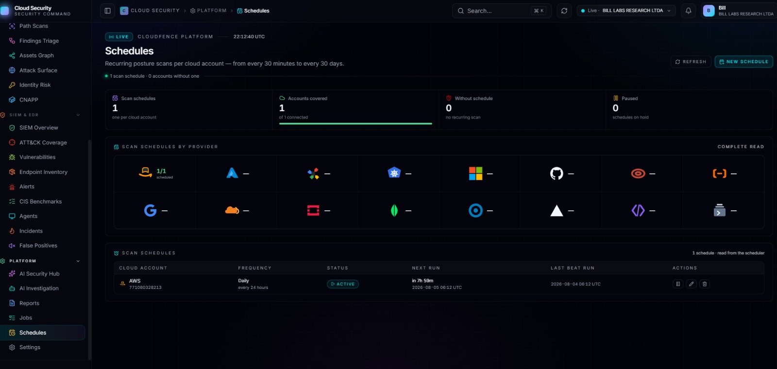Screen dimensions: 777x369
Task: Click the Azure provider icon
Action: click(x=233, y=173)
